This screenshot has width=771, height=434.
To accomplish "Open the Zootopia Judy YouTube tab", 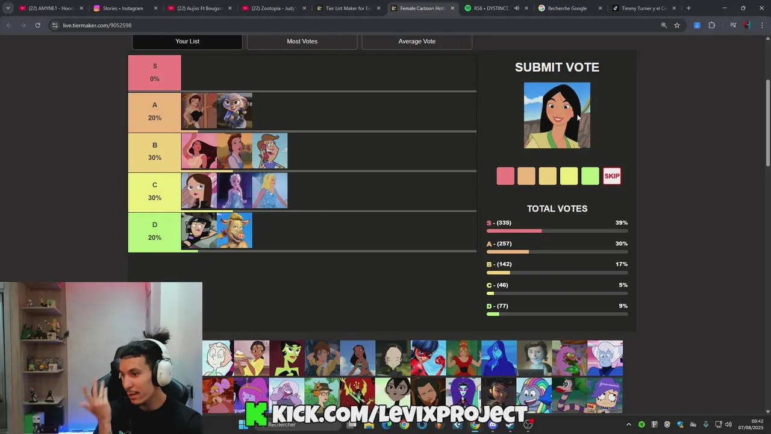I will coord(273,8).
